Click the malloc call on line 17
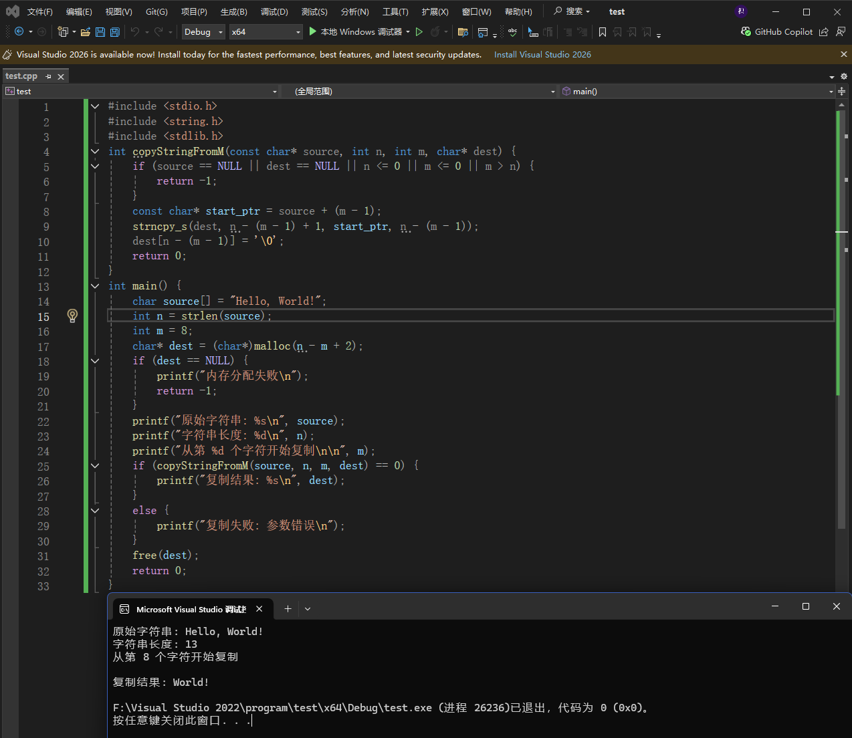Viewport: 852px width, 738px height. [272, 346]
